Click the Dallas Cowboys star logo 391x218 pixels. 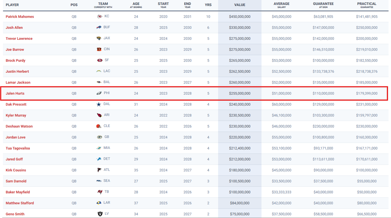[99, 104]
